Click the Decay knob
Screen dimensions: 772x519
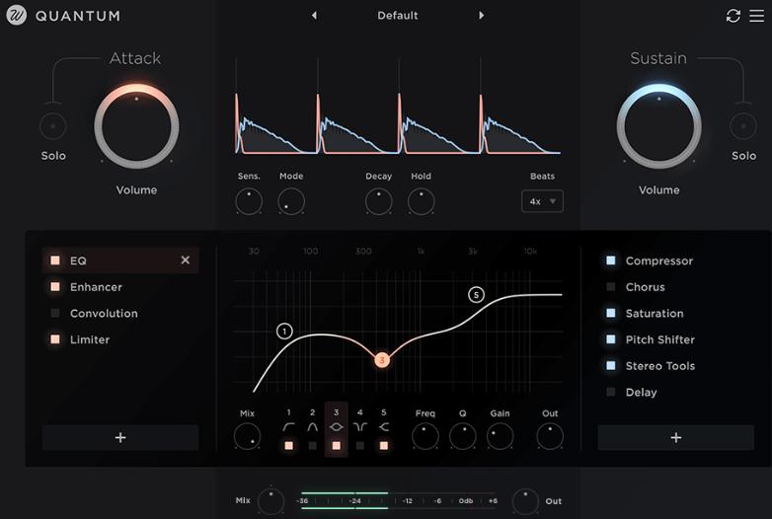(x=379, y=201)
